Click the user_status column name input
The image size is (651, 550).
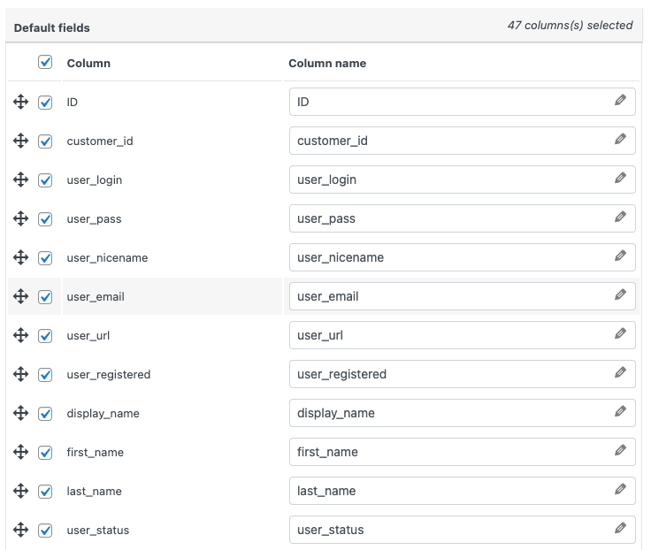point(462,530)
